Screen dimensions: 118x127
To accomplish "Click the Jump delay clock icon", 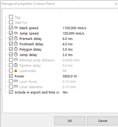I will [16, 54].
